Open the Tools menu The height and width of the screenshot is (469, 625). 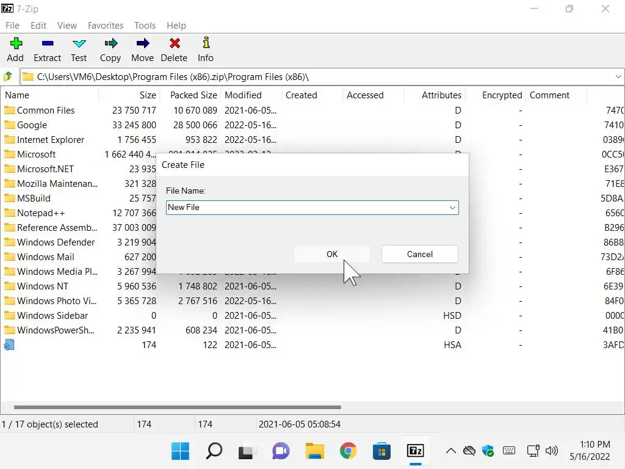click(x=145, y=26)
